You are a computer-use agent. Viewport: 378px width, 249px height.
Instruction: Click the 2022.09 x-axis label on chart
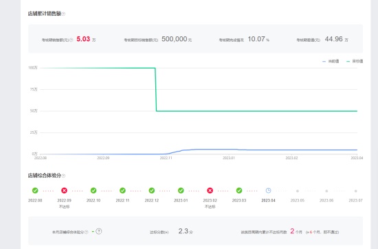[x=103, y=158]
